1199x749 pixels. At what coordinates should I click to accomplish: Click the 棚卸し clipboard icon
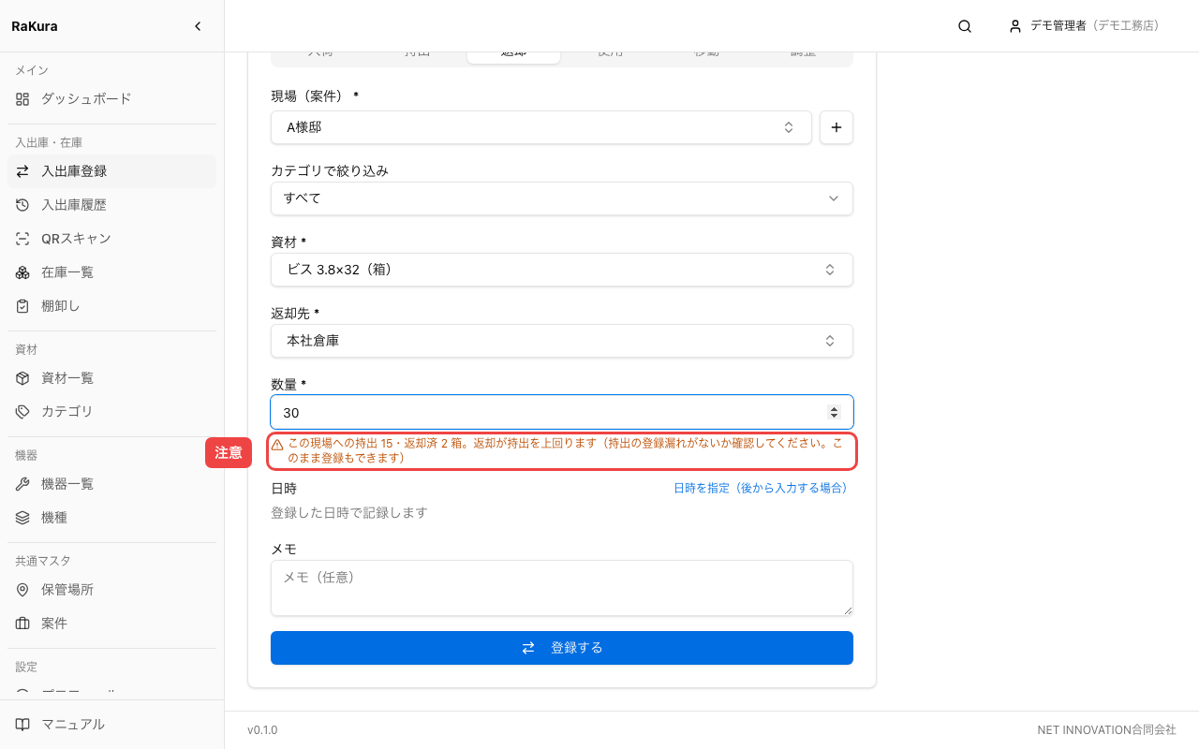(22, 306)
